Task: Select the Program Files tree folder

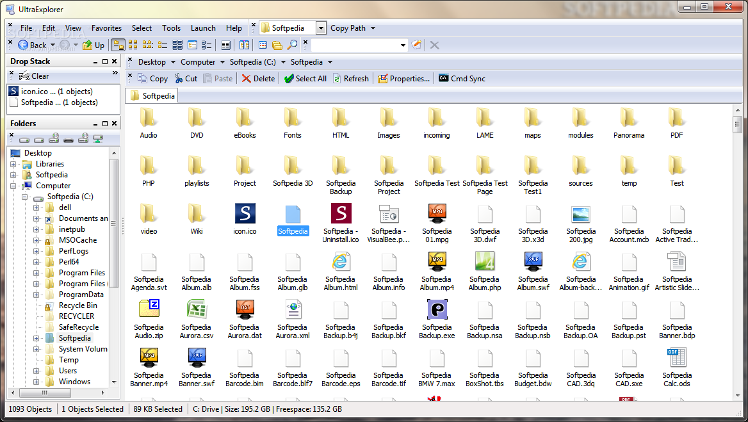Action: point(81,273)
